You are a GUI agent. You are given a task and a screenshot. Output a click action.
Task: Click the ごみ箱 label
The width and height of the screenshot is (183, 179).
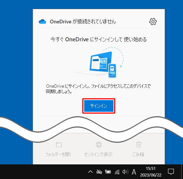[x=138, y=155]
